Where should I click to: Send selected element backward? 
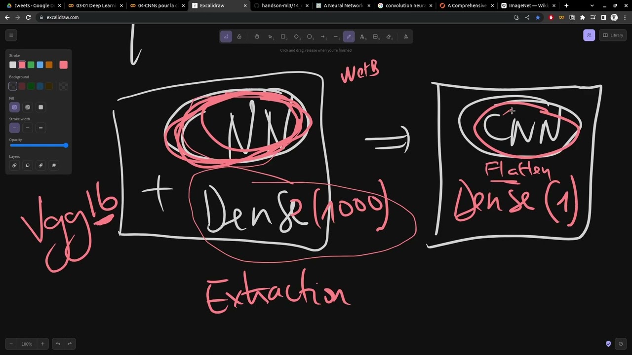[x=28, y=165]
